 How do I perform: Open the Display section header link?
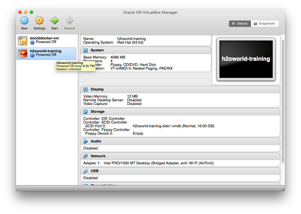click(x=97, y=89)
